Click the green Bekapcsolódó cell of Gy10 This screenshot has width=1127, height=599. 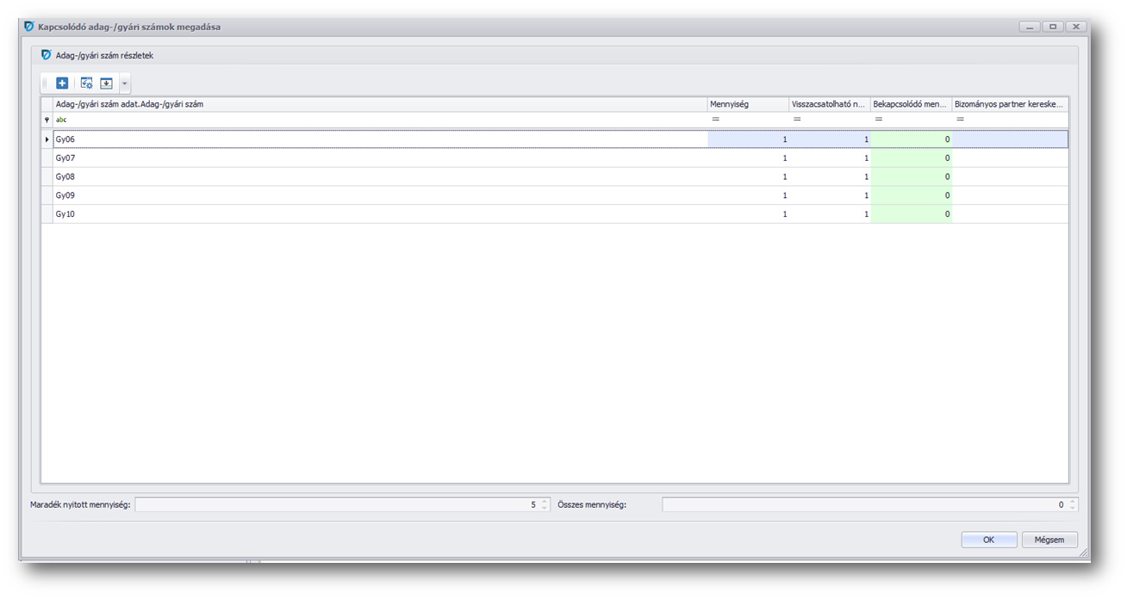click(x=911, y=214)
